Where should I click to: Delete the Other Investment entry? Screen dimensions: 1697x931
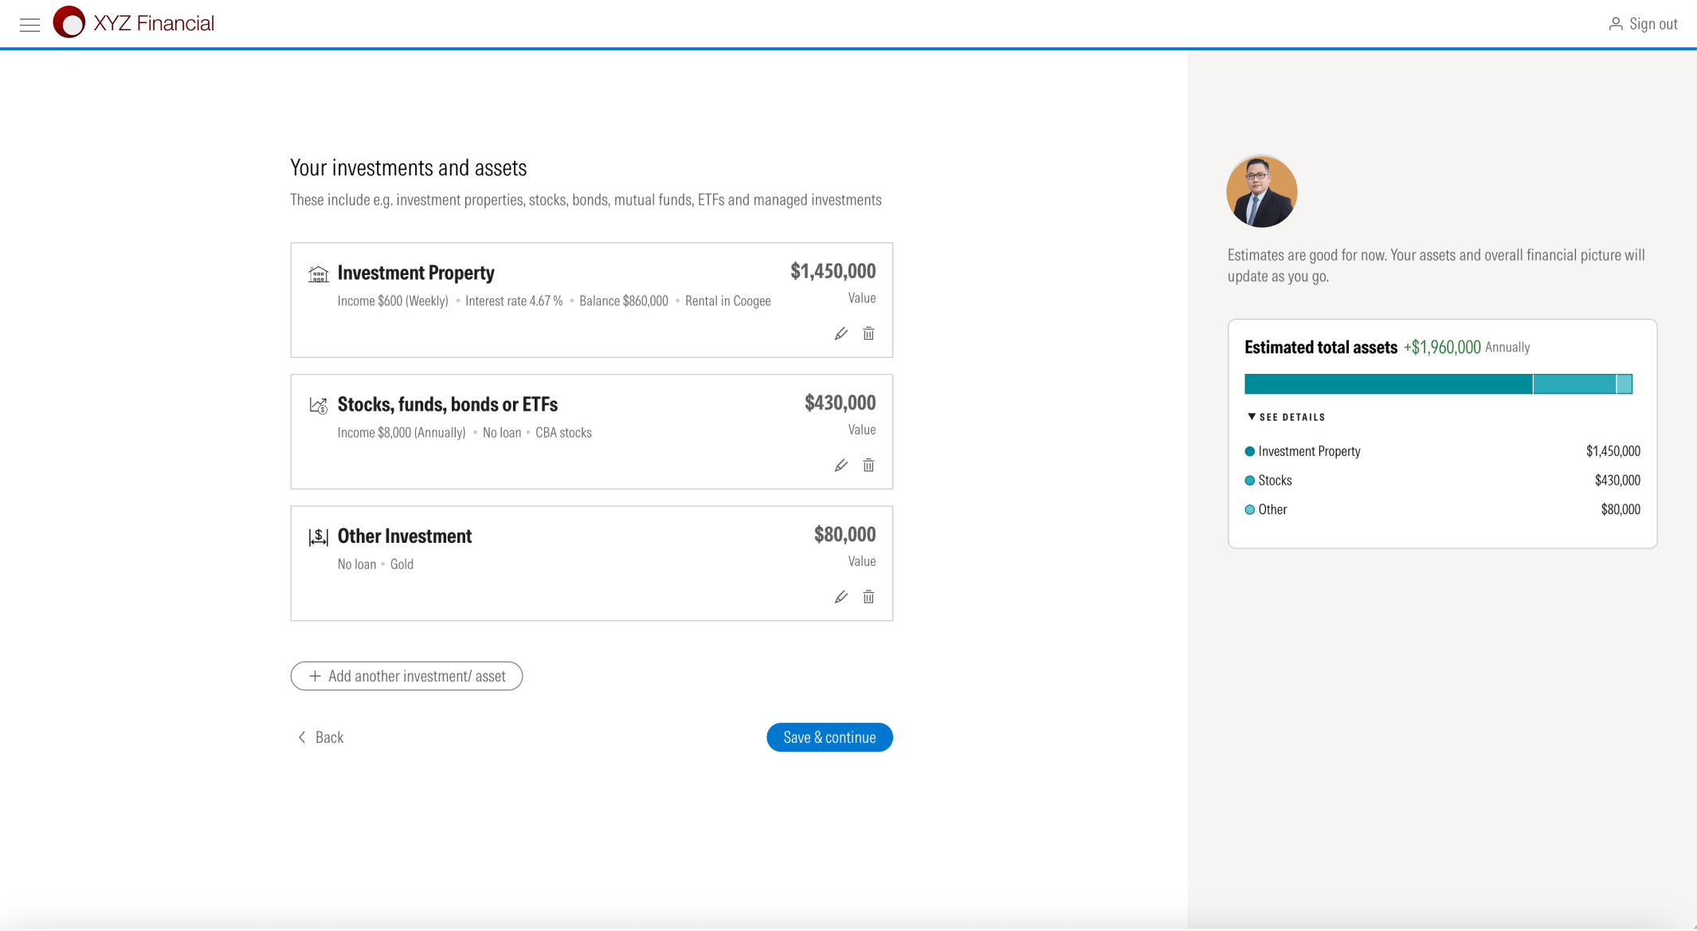[x=868, y=597]
